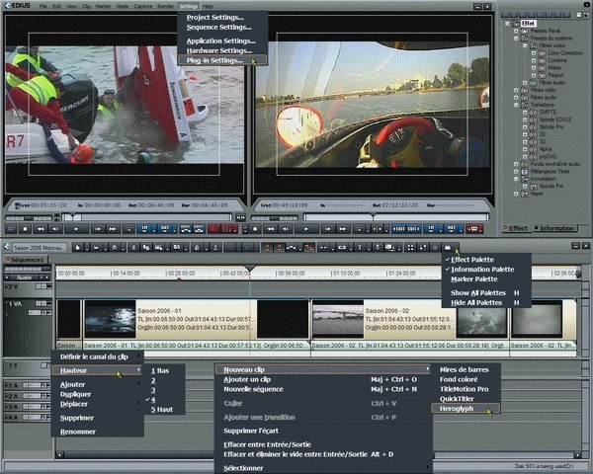Expand the Presets René folder

point(516,31)
